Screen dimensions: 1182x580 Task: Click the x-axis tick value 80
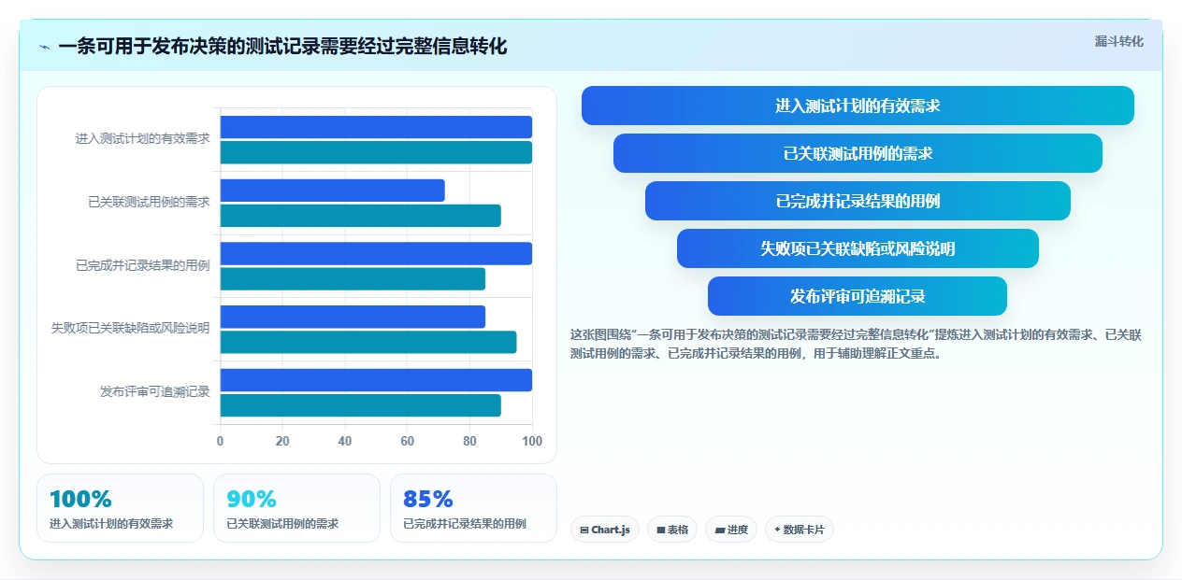pyautogui.click(x=469, y=441)
